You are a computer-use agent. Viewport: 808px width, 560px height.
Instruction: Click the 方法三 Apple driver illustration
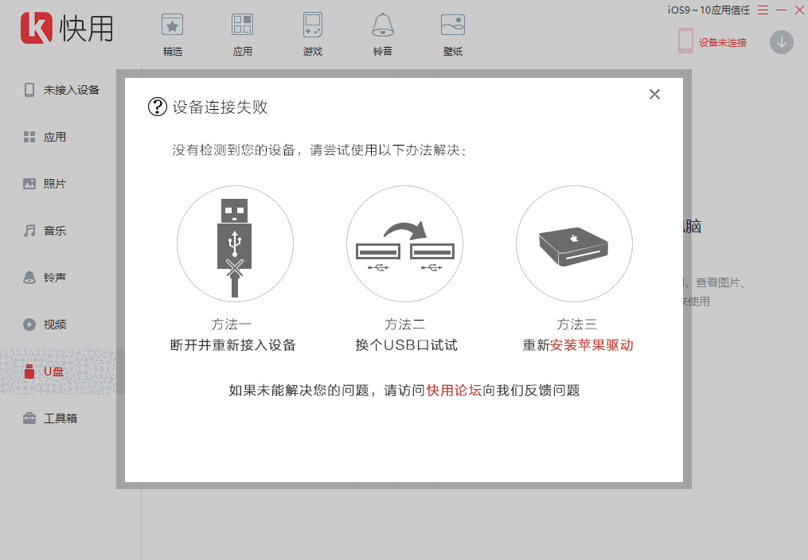click(574, 244)
